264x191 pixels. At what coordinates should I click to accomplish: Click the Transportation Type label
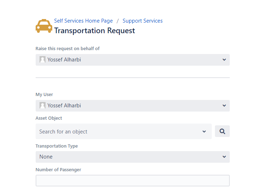56,146
